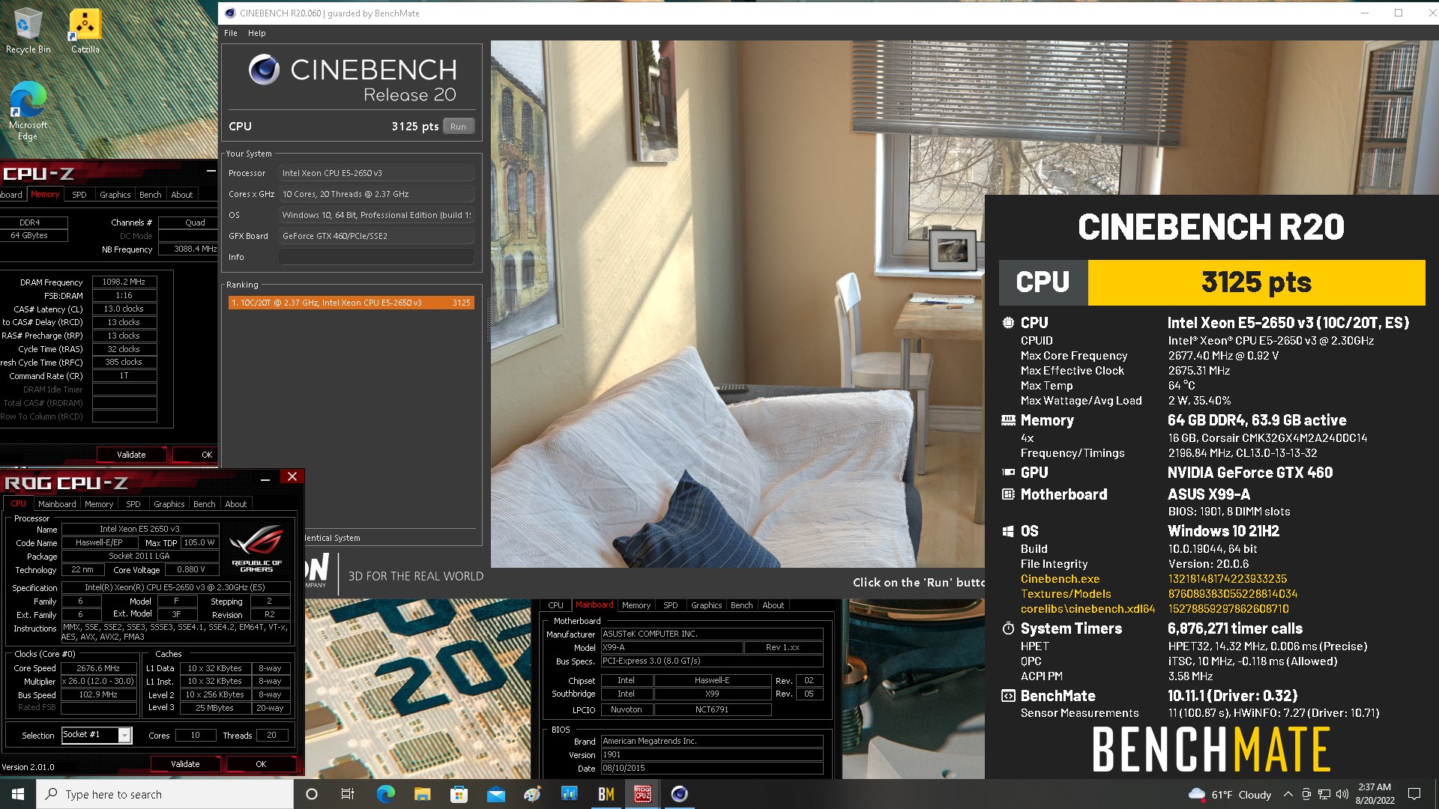This screenshot has width=1439, height=809.
Task: Click the Cinebench Info input field
Action: pyautogui.click(x=376, y=257)
